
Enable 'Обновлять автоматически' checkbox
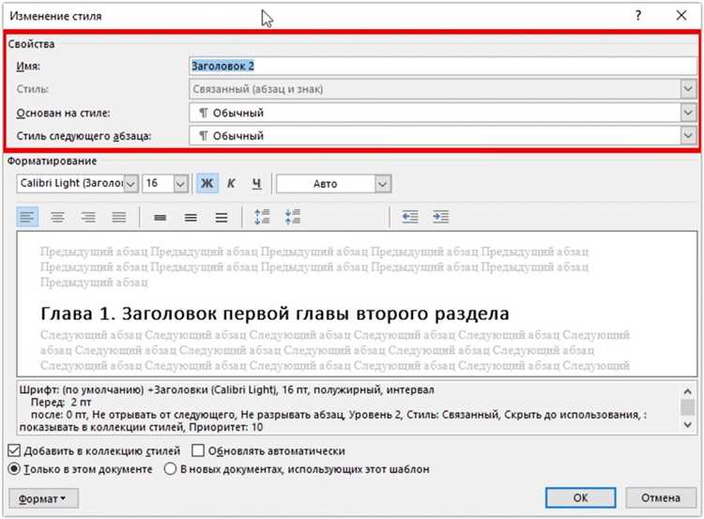(198, 450)
